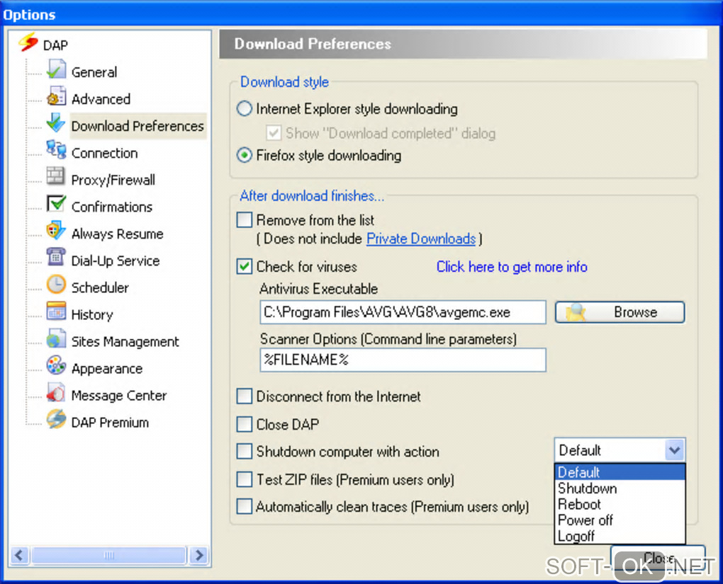Click the Scanner Options parameters field
The height and width of the screenshot is (584, 723).
tap(403, 360)
